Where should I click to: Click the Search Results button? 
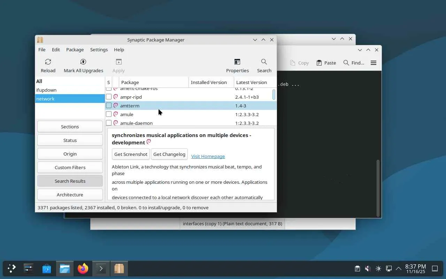pos(70,181)
